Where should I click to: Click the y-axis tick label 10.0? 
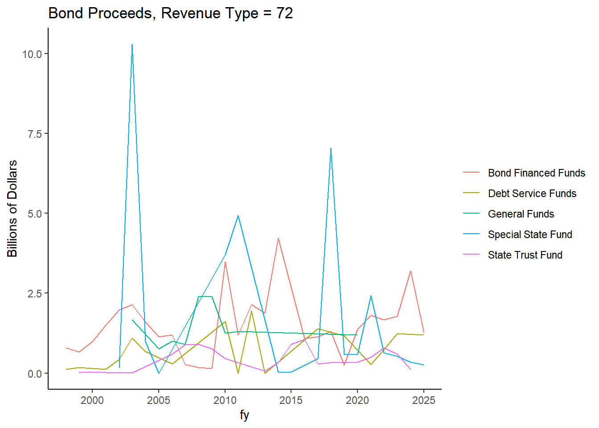(32, 54)
